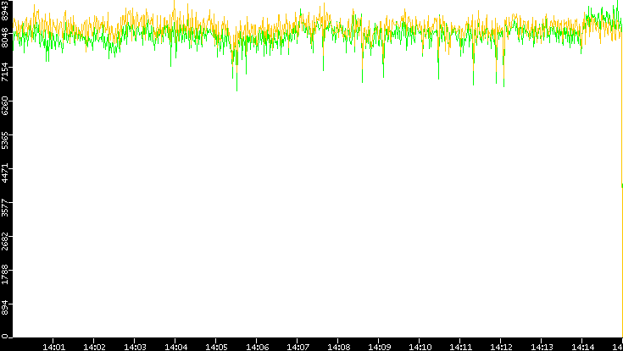Viewport: 623px width, 351px height.
Task: Click the 14:12 time axis label
Action: coord(502,347)
